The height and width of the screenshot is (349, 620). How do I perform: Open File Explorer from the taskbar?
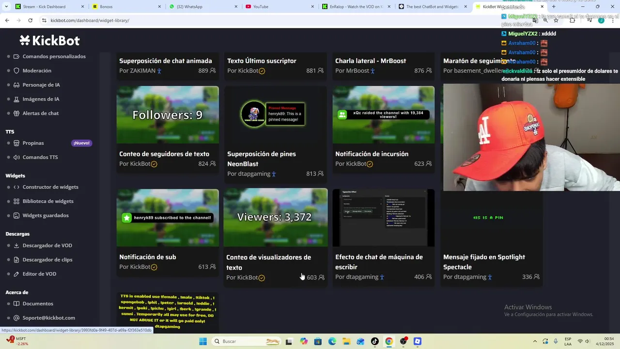click(x=346, y=341)
